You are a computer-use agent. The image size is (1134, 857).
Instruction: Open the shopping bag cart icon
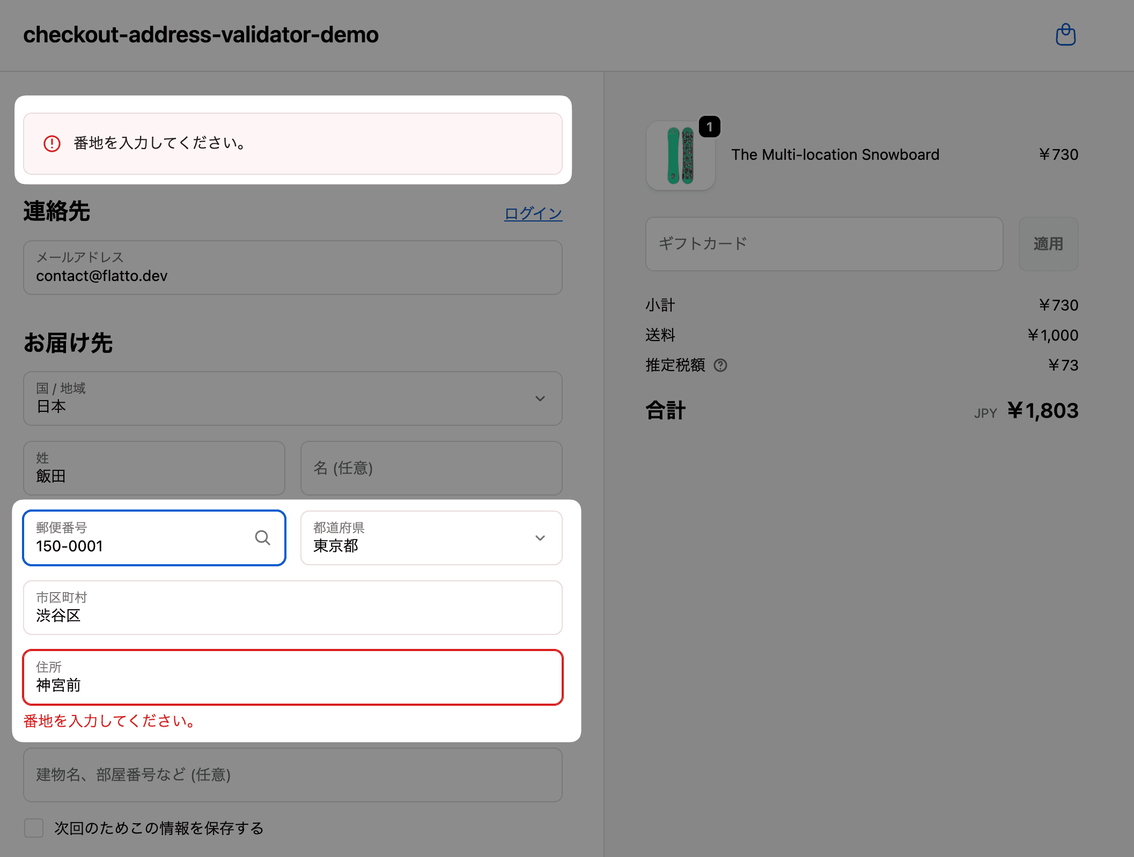tap(1065, 35)
